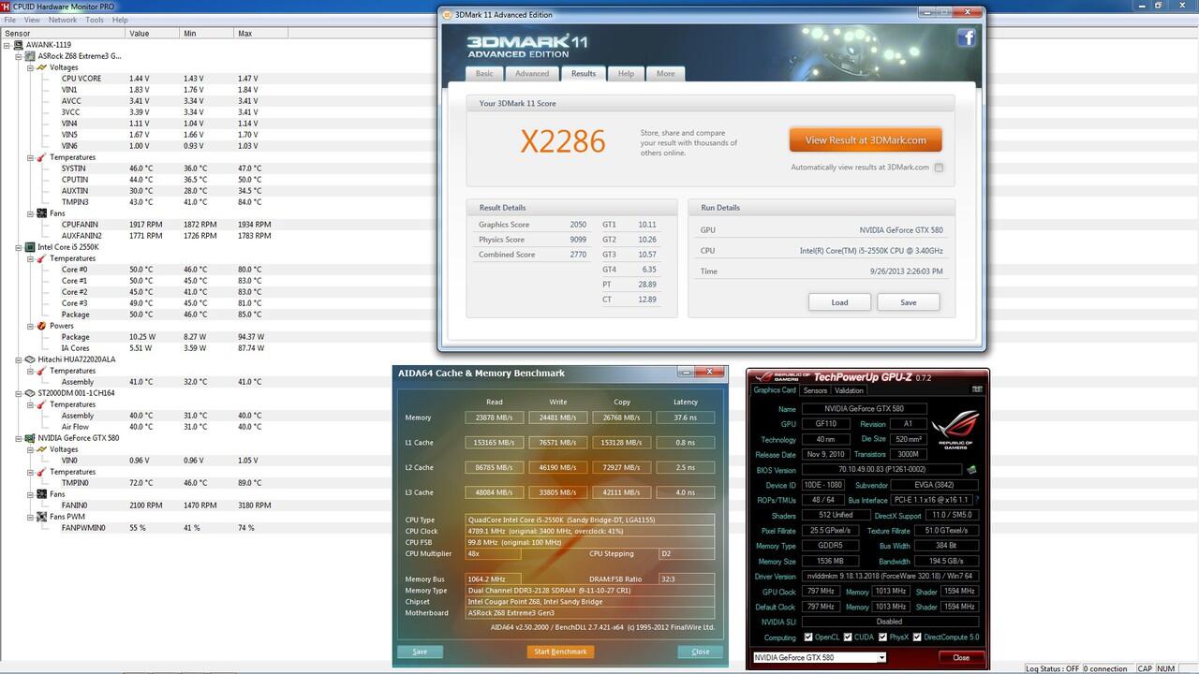Switch to the More tab in 3DMark 11
Image resolution: width=1199 pixels, height=674 pixels.
click(665, 73)
